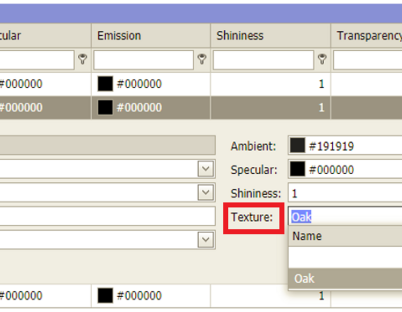Click the Specular hex value field in the form
402x312 pixels.
pos(331,170)
